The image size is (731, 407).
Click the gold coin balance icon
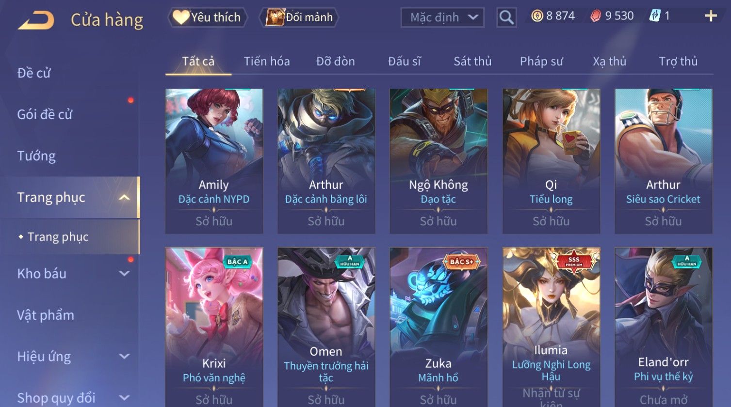tap(537, 16)
